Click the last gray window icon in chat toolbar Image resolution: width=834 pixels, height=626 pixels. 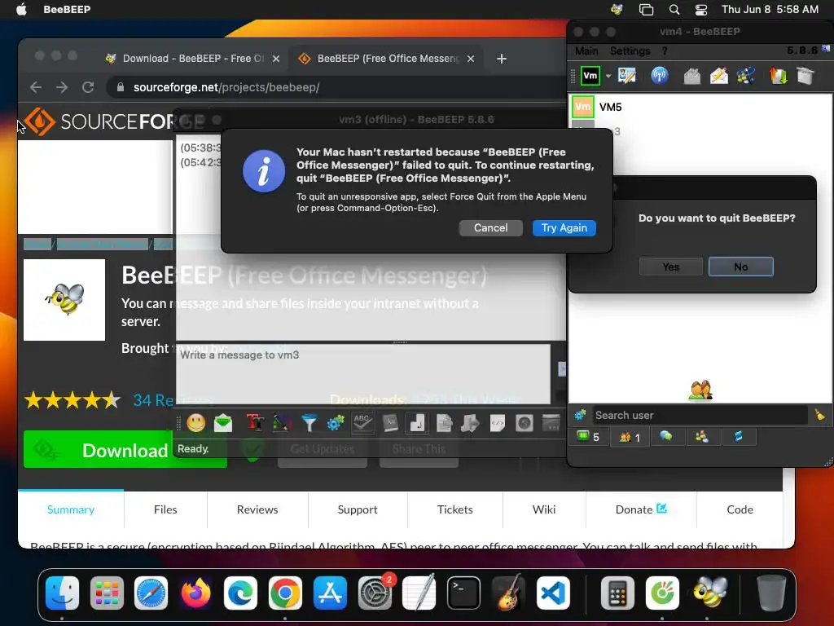[551, 423]
